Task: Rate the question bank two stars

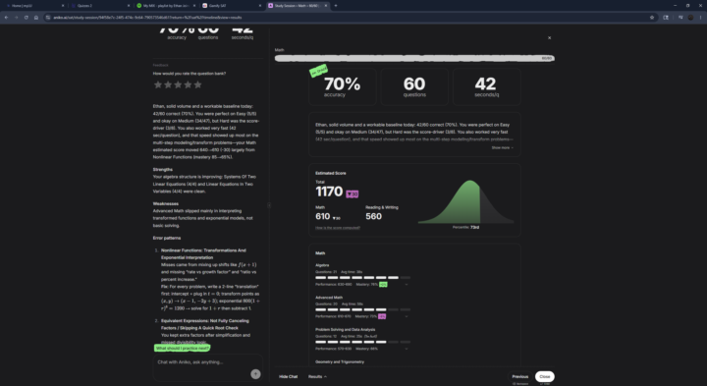Action: 168,84
